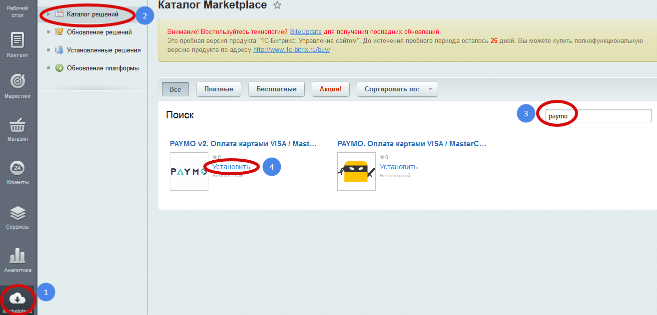Viewport: 657px width, 315px height.
Task: Click the search field containing paymo
Action: point(598,116)
